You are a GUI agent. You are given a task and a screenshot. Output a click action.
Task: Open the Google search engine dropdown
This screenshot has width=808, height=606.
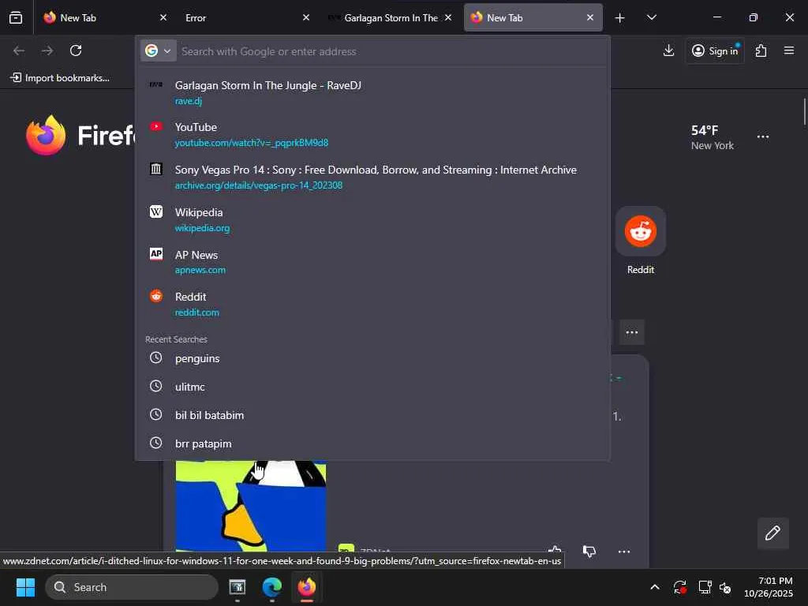pyautogui.click(x=158, y=51)
